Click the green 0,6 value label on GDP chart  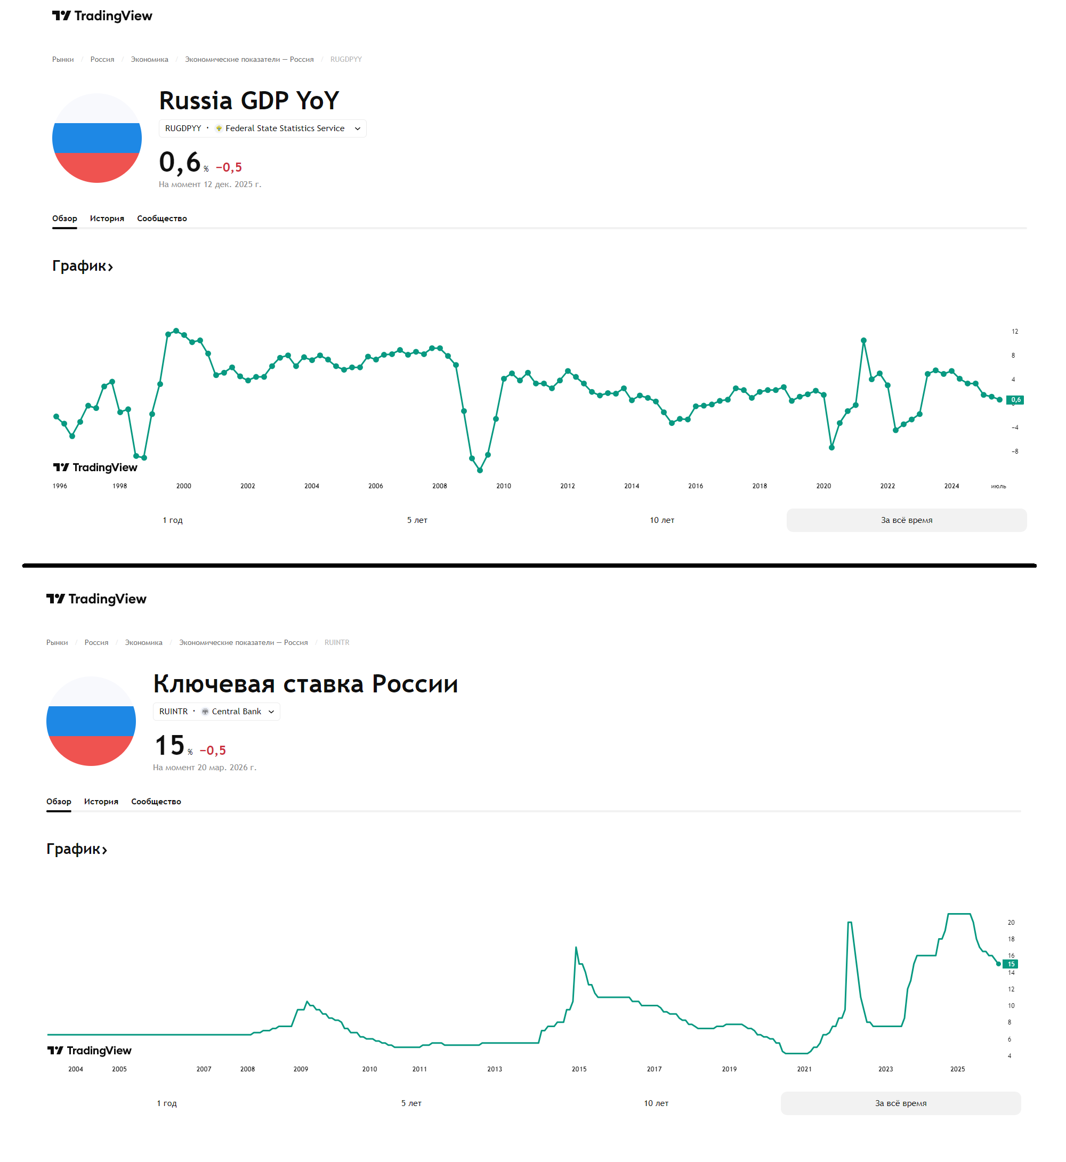(1015, 400)
